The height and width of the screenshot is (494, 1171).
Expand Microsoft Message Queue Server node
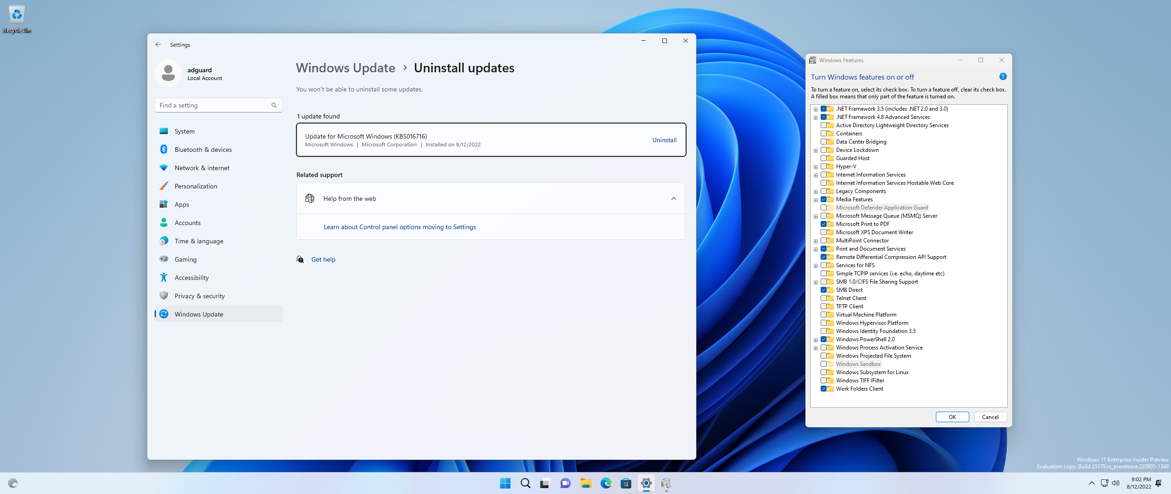816,216
